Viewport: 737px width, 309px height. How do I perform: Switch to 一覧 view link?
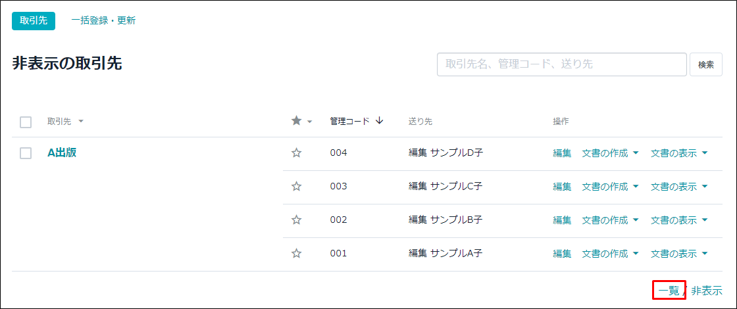[669, 291]
